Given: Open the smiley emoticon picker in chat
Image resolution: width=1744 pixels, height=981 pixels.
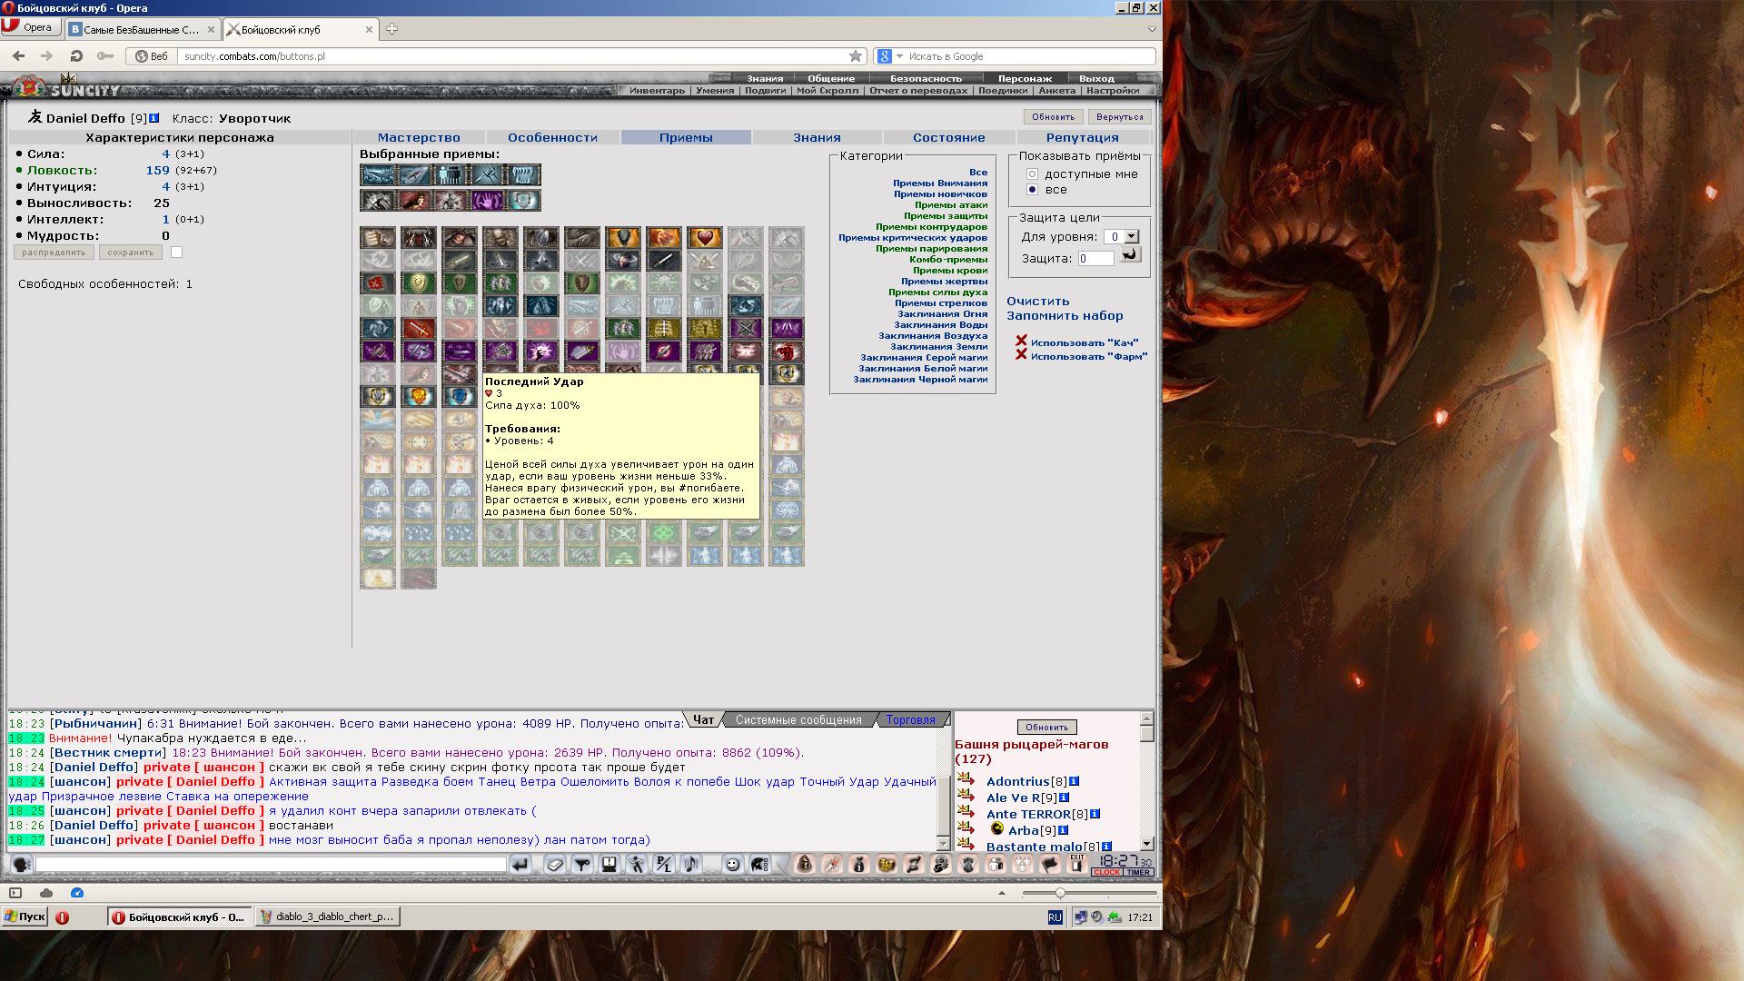Looking at the screenshot, I should click(x=732, y=865).
